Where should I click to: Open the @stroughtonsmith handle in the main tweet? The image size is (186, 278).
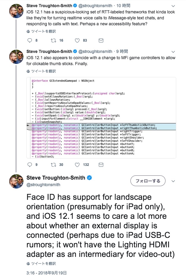click(x=43, y=185)
